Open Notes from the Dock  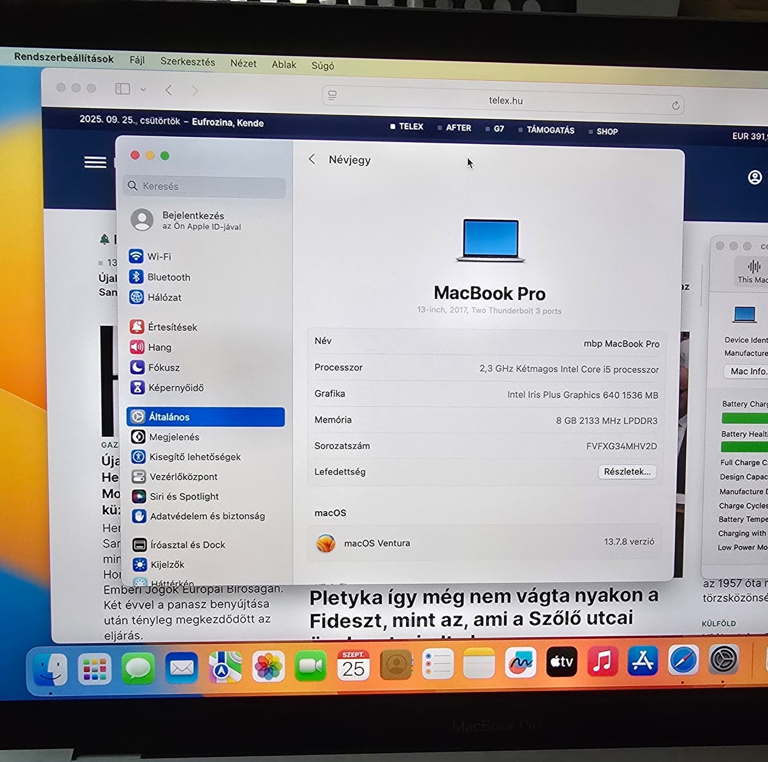479,663
